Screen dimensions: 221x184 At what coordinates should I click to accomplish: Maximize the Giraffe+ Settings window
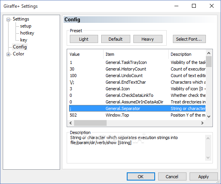tap(194, 6)
